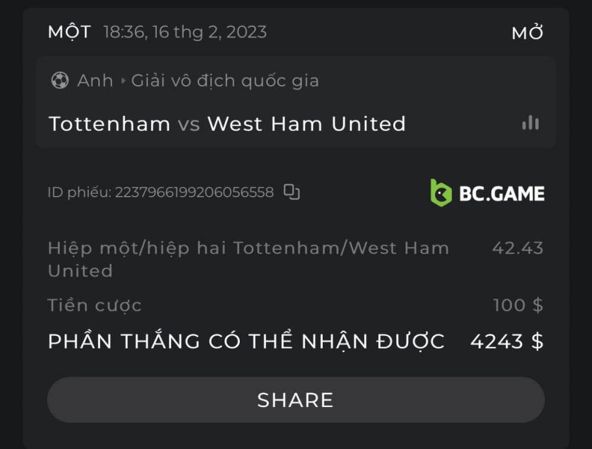Click the Hiệp một/hiệp hai market description
The height and width of the screenshot is (449, 592).
(248, 259)
